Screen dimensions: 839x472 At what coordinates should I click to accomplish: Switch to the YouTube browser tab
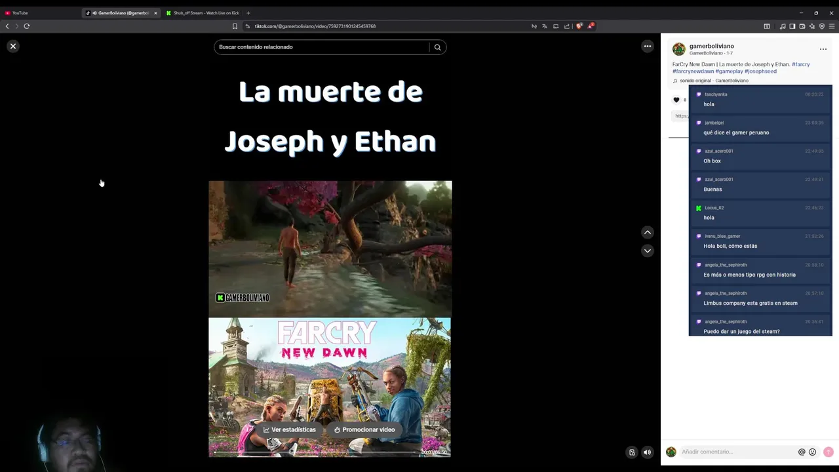(x=39, y=12)
